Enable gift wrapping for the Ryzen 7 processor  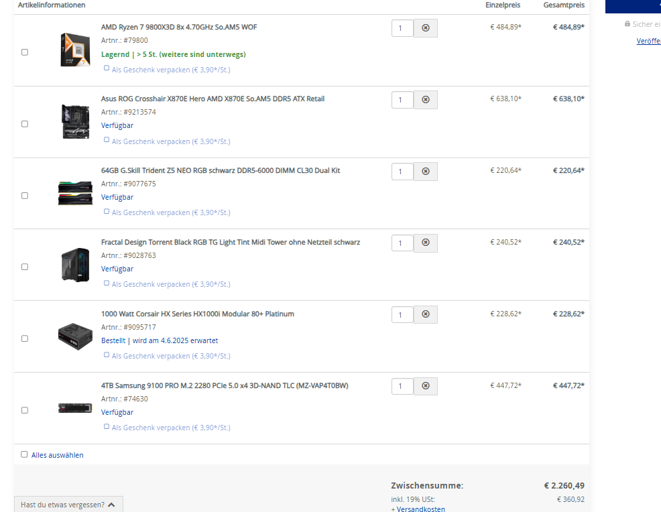[105, 69]
